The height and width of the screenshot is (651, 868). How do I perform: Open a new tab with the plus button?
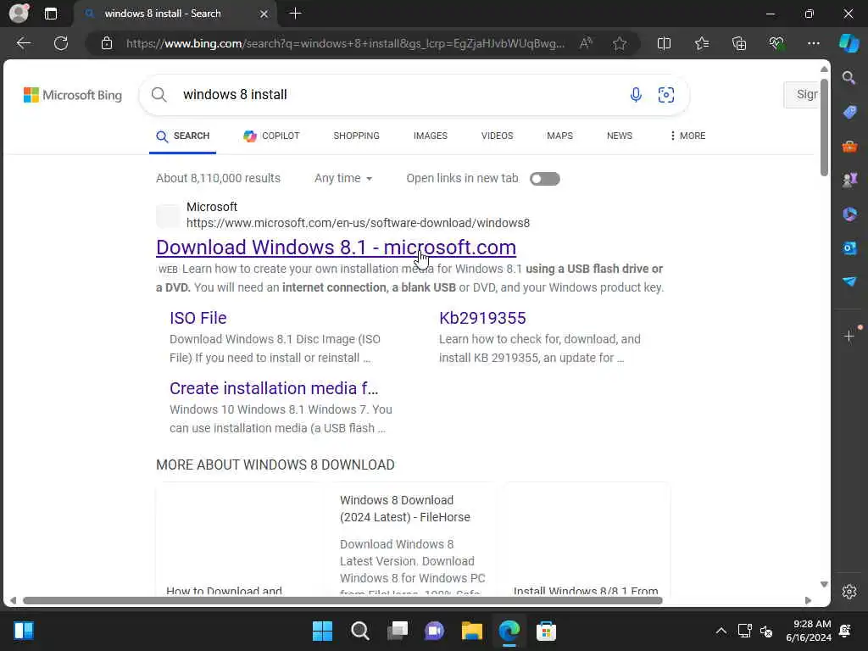pyautogui.click(x=295, y=14)
